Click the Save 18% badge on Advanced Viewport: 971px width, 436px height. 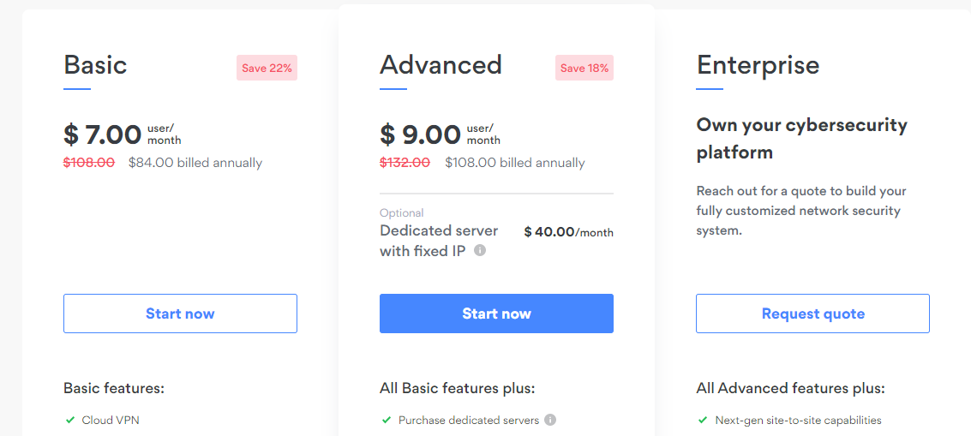pyautogui.click(x=584, y=68)
